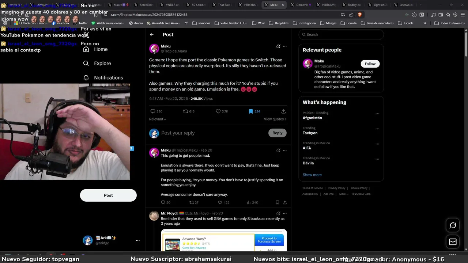Click into the Search box

click(341, 34)
